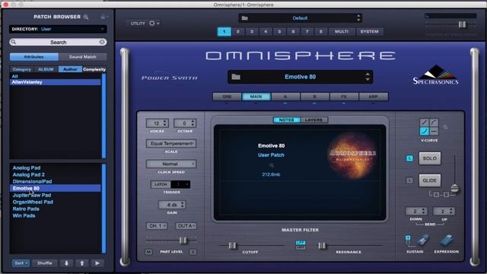Toggle the part solo S button
This screenshot has height=274, width=487.
[x=193, y=252]
